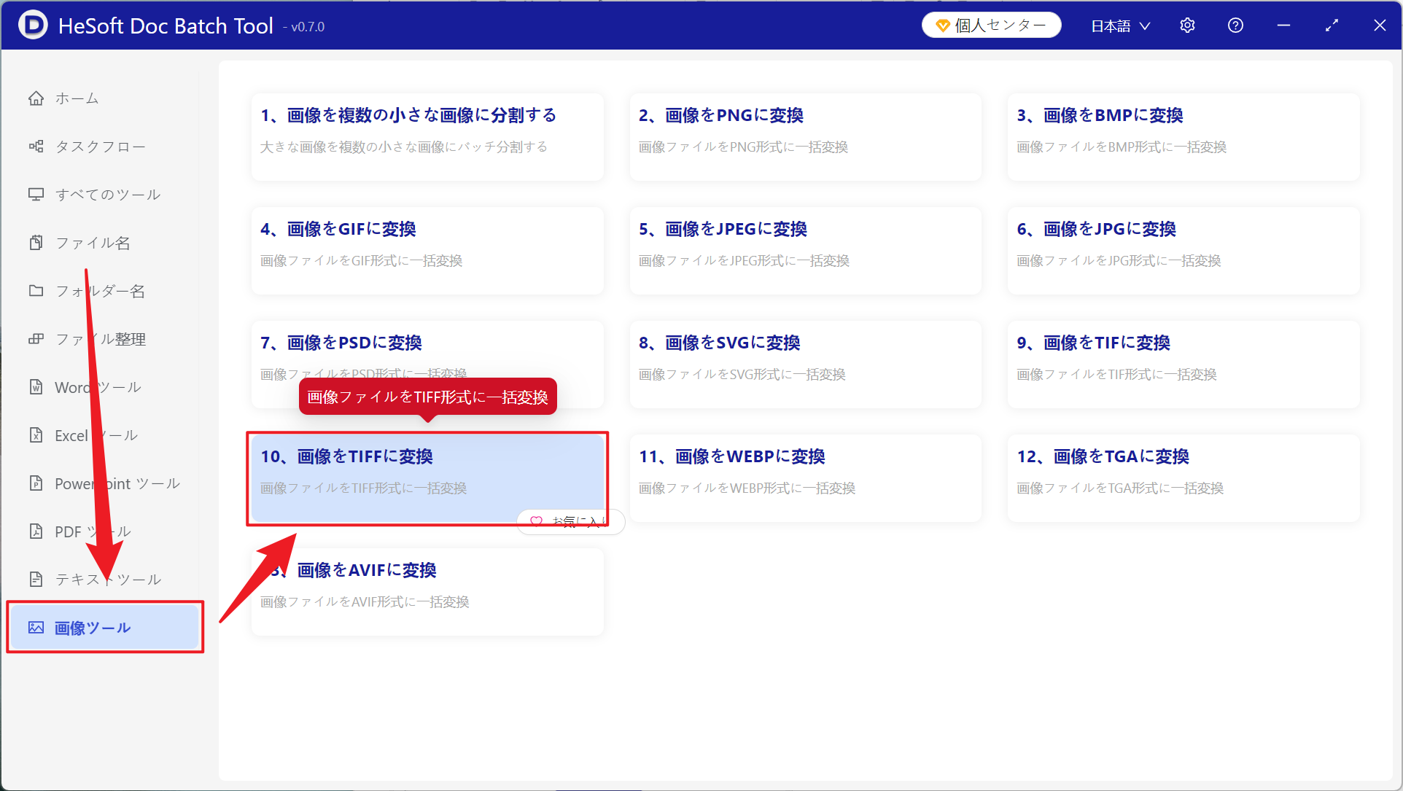1403x791 pixels.
Task: Click the monitor icon beside すべてのツール
Action: (x=36, y=195)
